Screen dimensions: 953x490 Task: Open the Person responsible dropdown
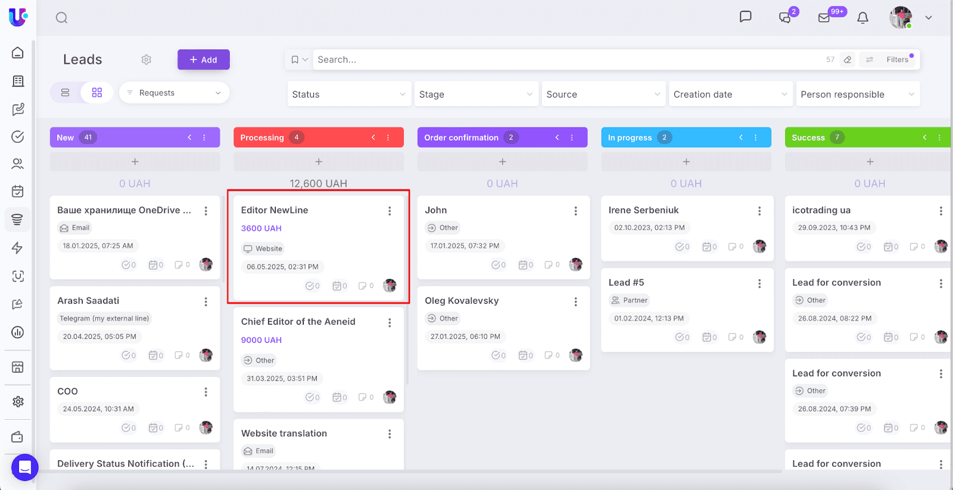[x=857, y=94]
